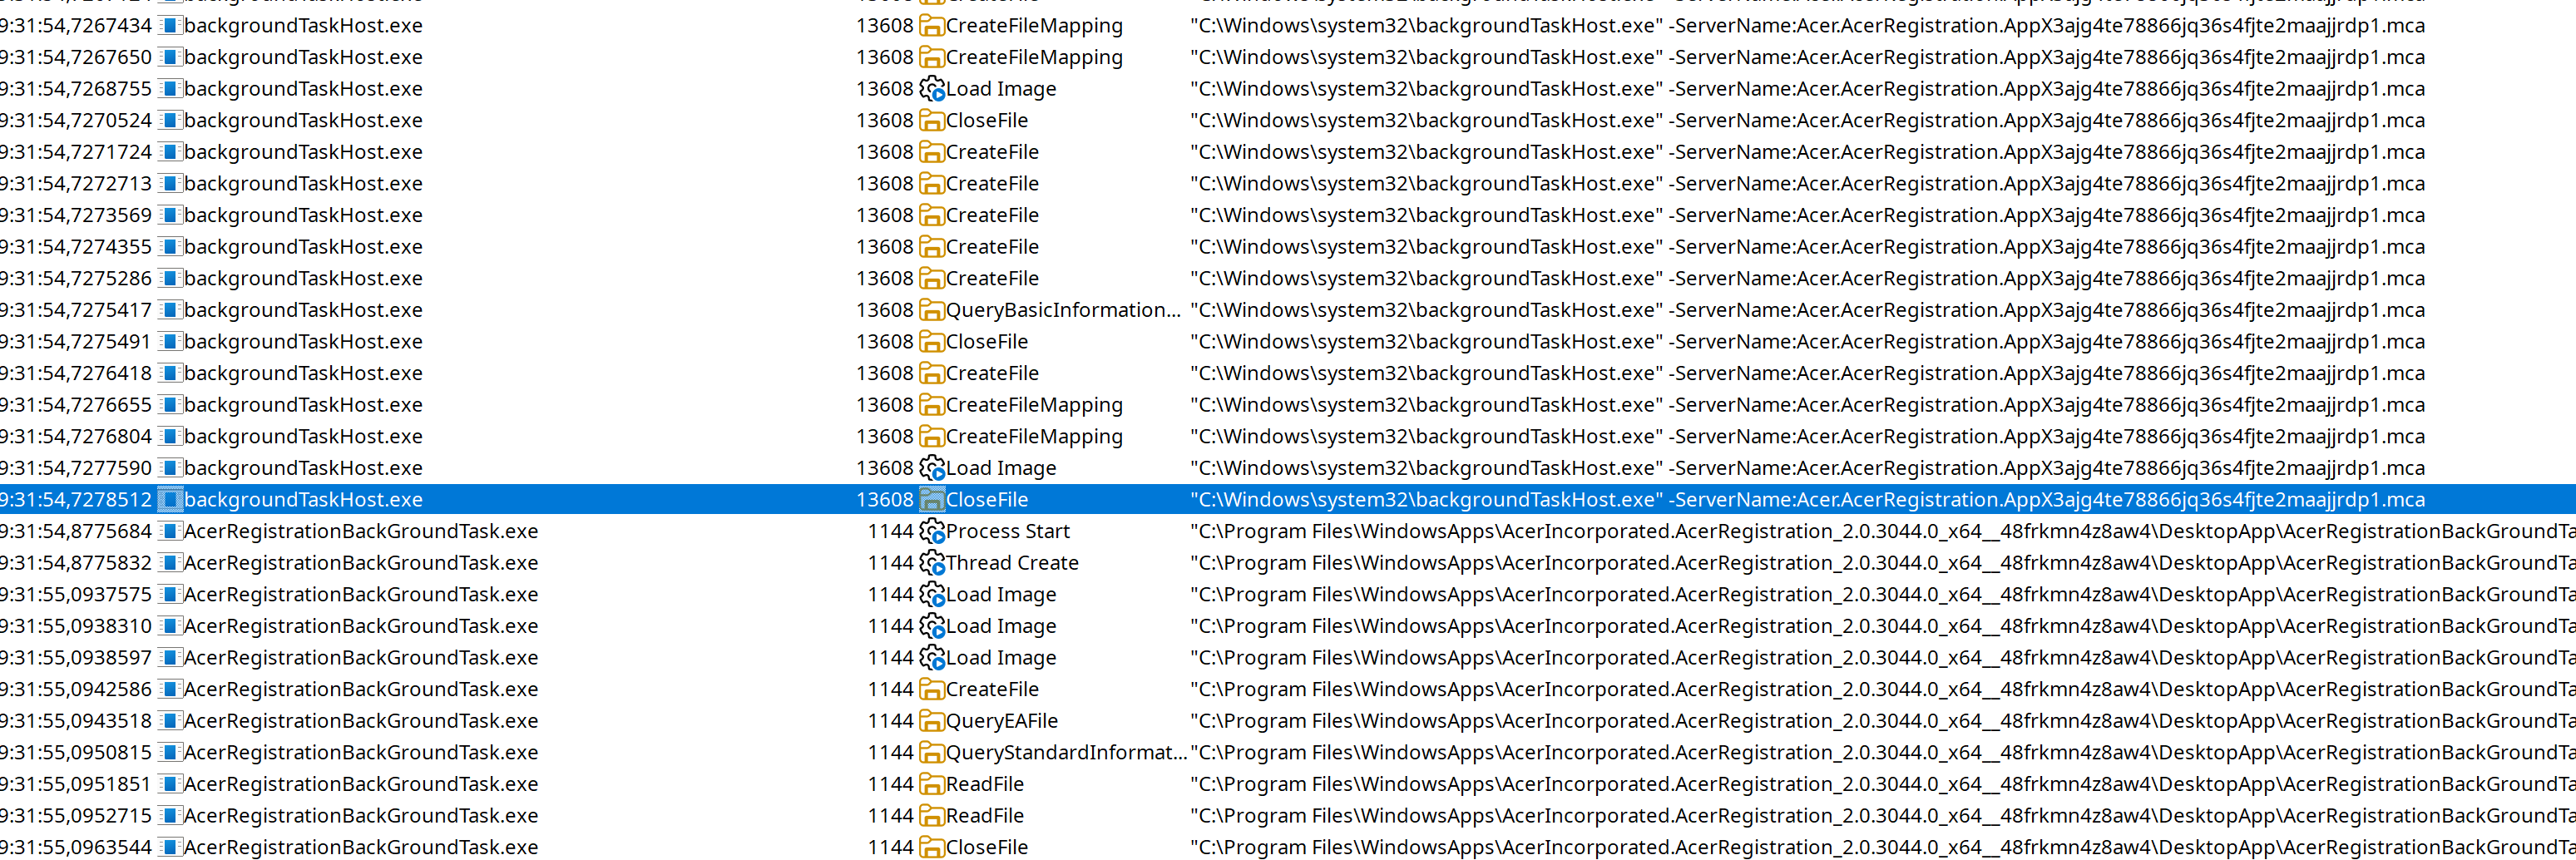Click the CreateFile text in the 9:31:54,7274355 row
2576x860 pixels.
coord(993,247)
